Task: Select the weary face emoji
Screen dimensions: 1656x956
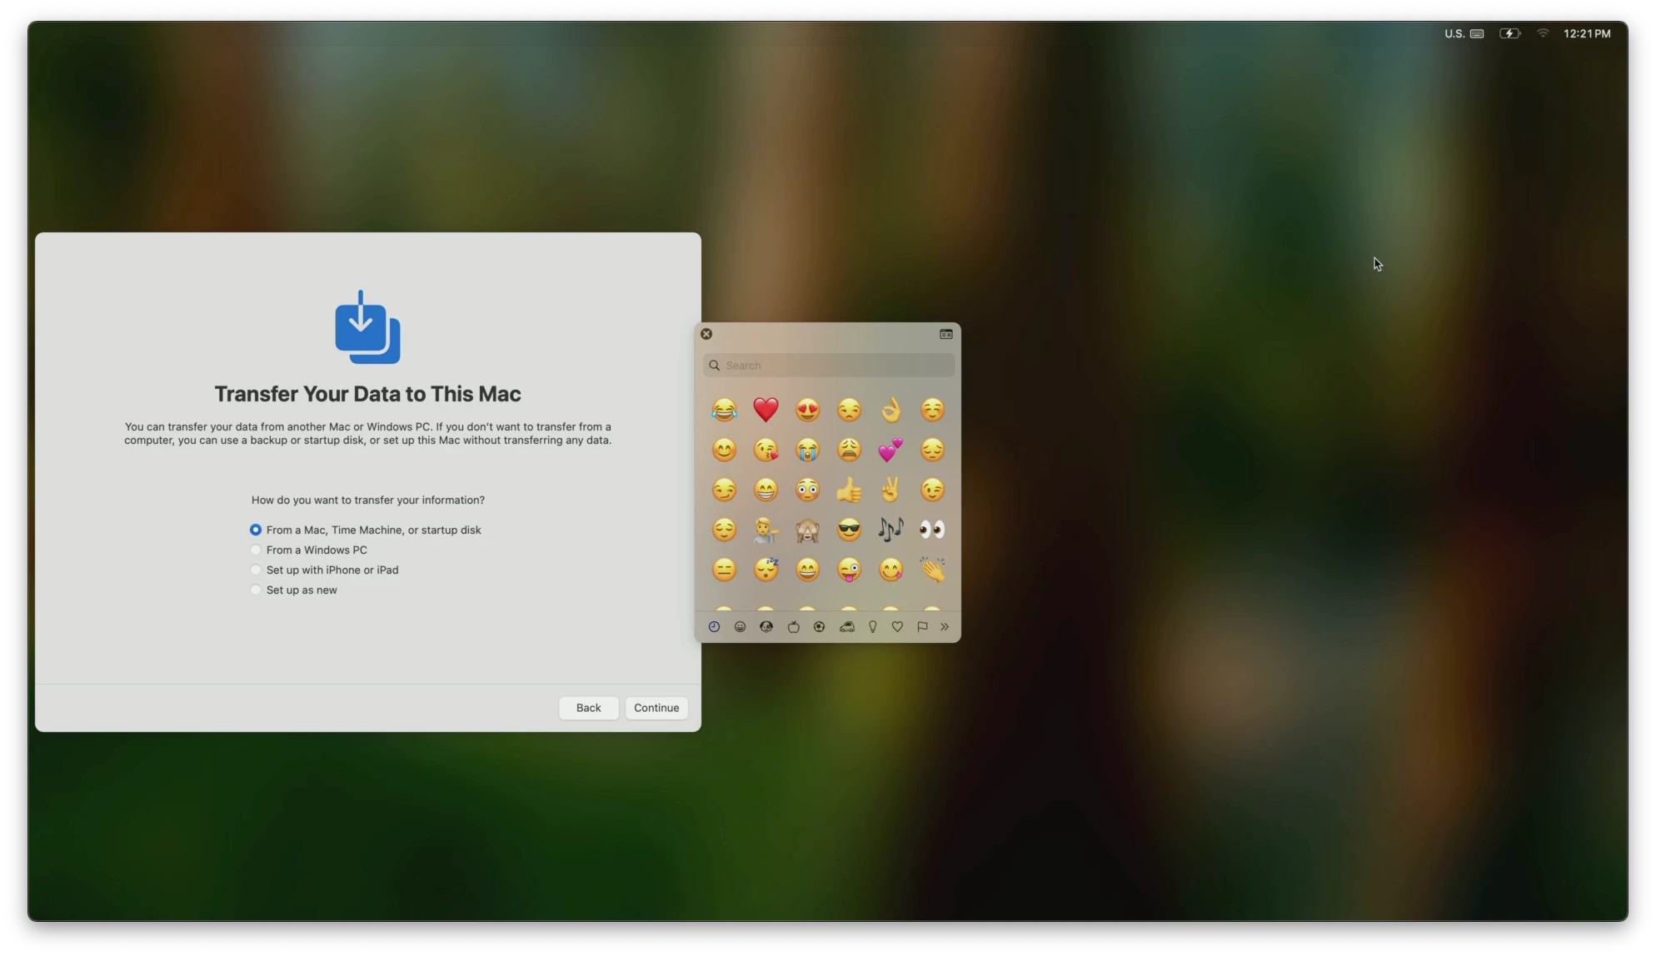Action: (x=849, y=450)
